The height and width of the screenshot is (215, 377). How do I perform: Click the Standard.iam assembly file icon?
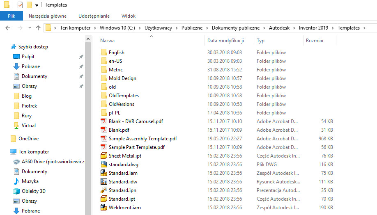pyautogui.click(x=103, y=173)
